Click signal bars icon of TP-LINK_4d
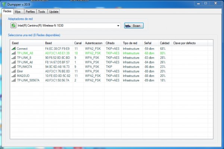Image resolution: width=224 pixels, height=149 pixels. (13, 62)
